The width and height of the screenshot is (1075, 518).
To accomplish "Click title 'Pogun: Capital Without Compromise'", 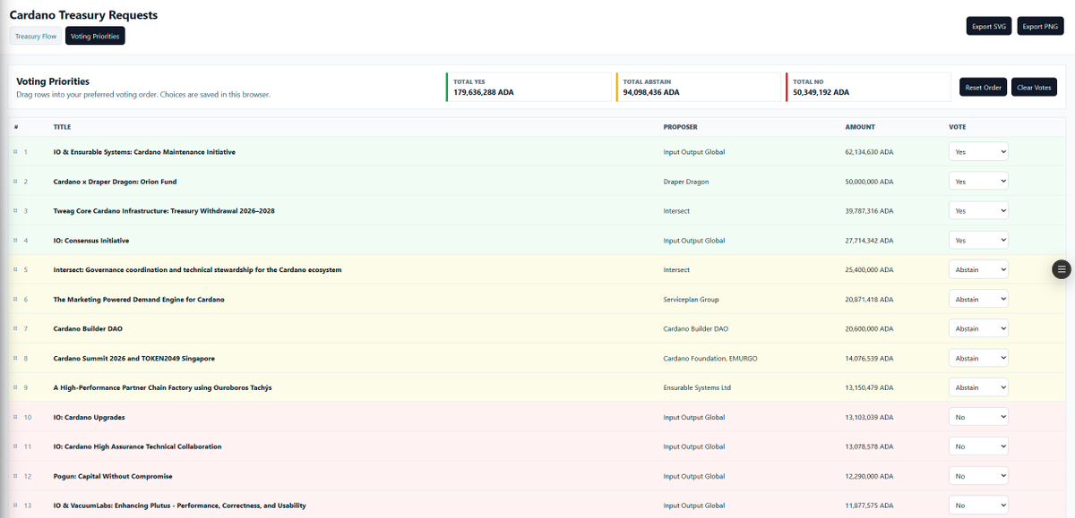I will pos(113,476).
